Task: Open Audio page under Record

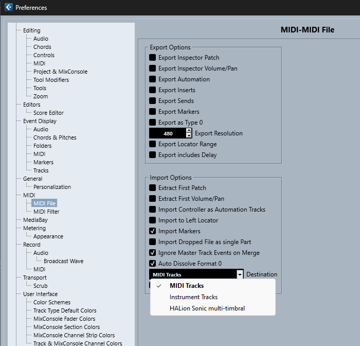Action: [41, 253]
